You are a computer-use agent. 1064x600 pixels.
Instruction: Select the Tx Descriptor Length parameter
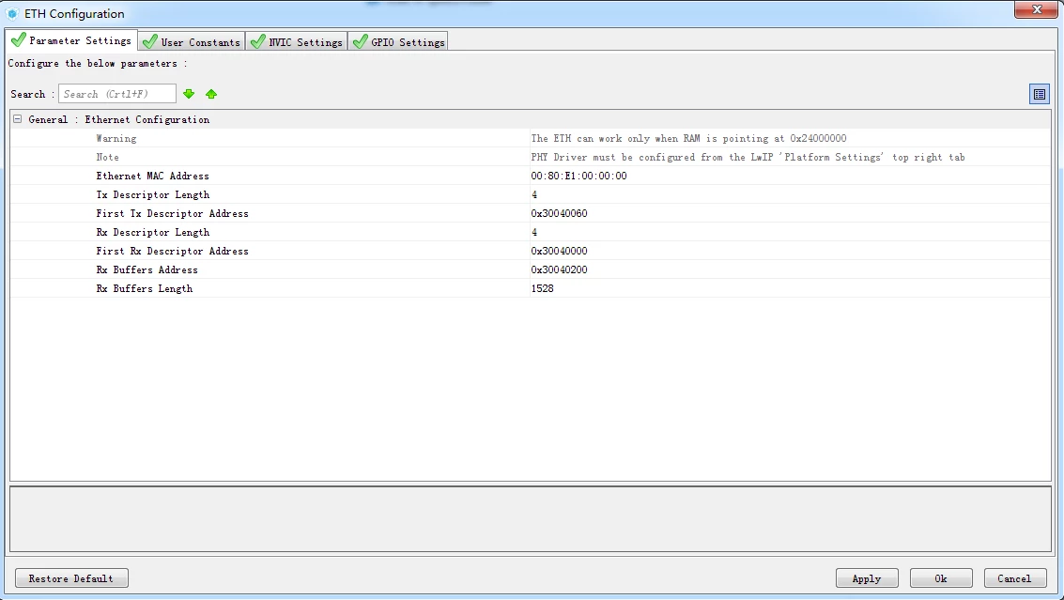point(153,194)
